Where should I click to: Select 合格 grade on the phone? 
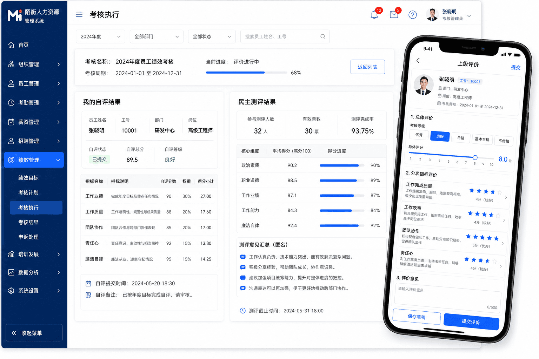[461, 138]
